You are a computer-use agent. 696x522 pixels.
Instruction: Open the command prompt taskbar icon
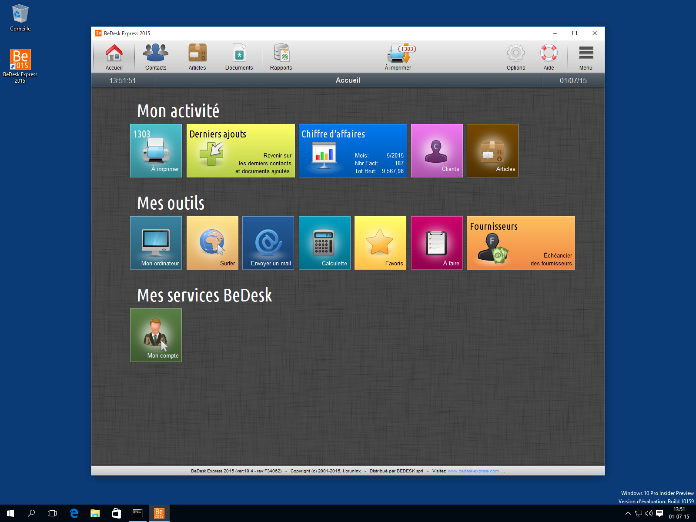(137, 513)
